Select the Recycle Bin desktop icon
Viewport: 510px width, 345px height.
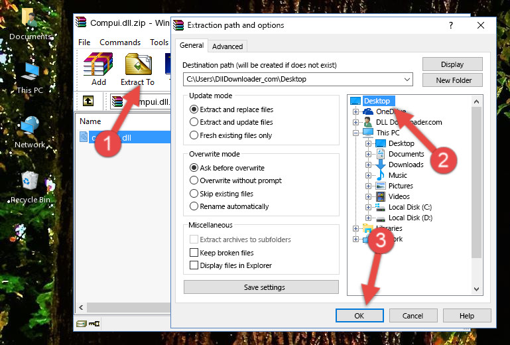[31, 188]
